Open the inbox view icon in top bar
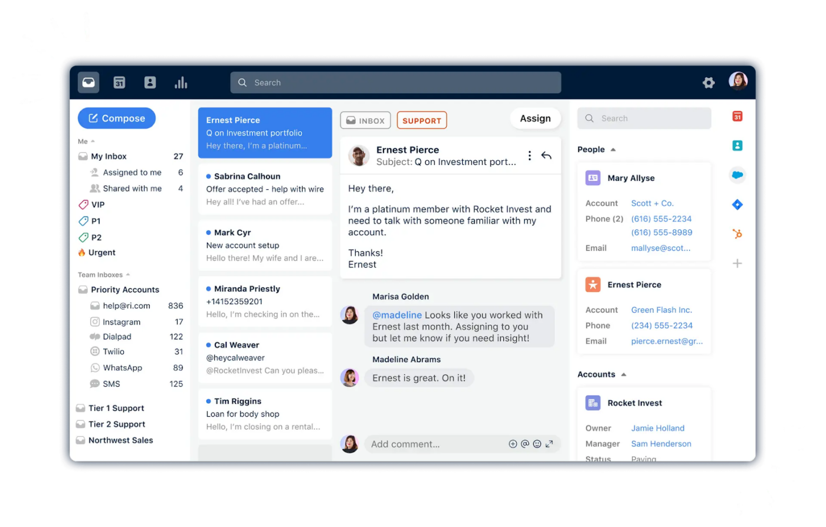The width and height of the screenshot is (826, 527). tap(88, 83)
